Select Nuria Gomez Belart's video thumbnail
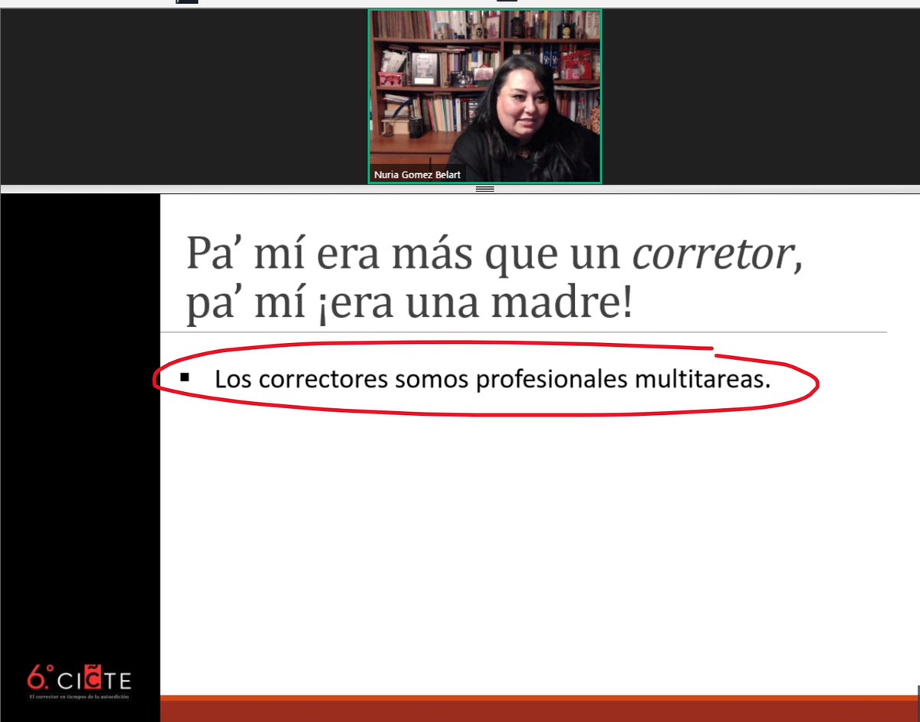Viewport: 920px width, 722px height. tap(485, 96)
